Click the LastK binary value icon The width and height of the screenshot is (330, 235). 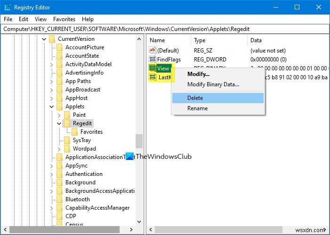pyautogui.click(x=153, y=77)
